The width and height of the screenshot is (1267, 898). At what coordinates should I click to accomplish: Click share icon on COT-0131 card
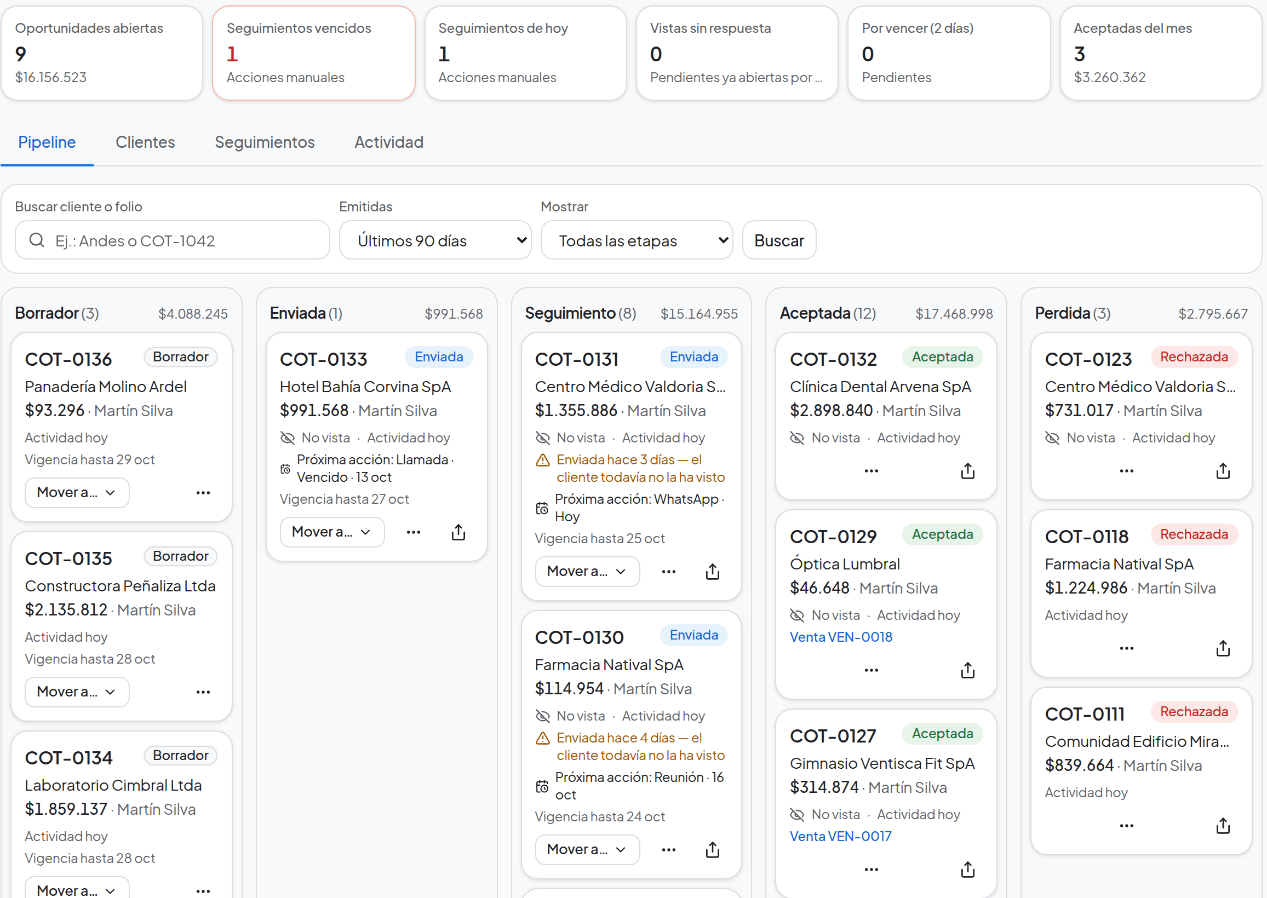[713, 571]
